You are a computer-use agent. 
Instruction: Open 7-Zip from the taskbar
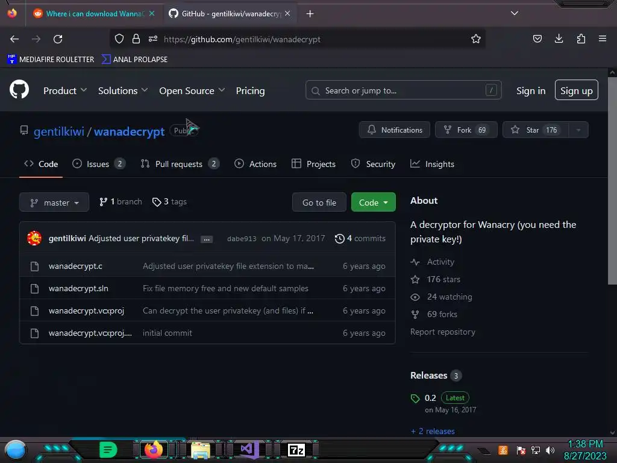tap(296, 450)
